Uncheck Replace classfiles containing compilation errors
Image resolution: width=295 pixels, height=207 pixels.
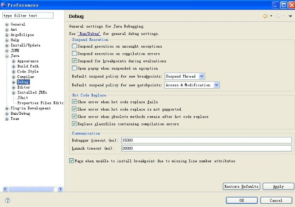[74, 123]
